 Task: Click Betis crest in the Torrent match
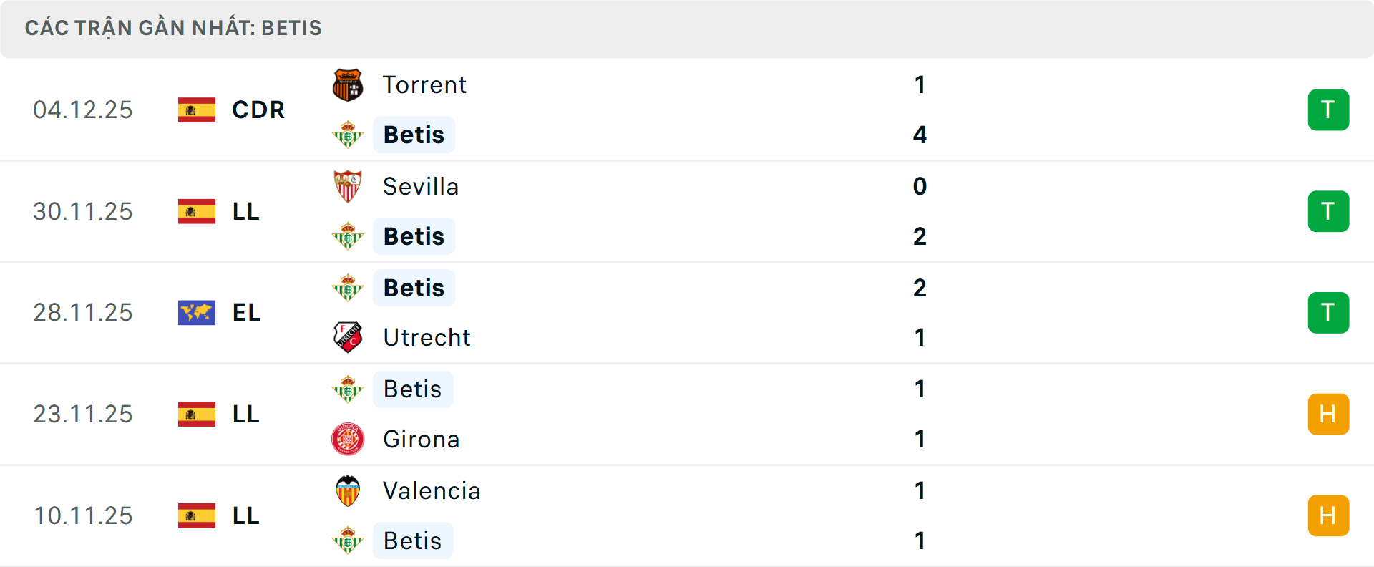348,135
